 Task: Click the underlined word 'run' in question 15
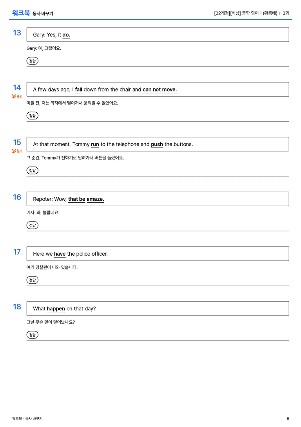click(x=95, y=144)
